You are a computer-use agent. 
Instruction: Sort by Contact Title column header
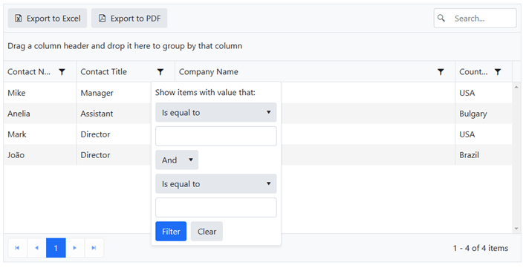point(104,72)
